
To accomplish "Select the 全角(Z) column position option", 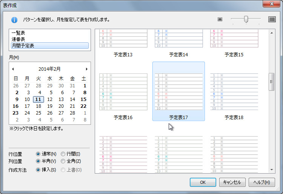I will [71, 161].
